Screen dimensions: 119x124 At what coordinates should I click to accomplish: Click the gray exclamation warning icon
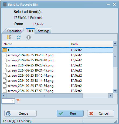pos(29,37)
